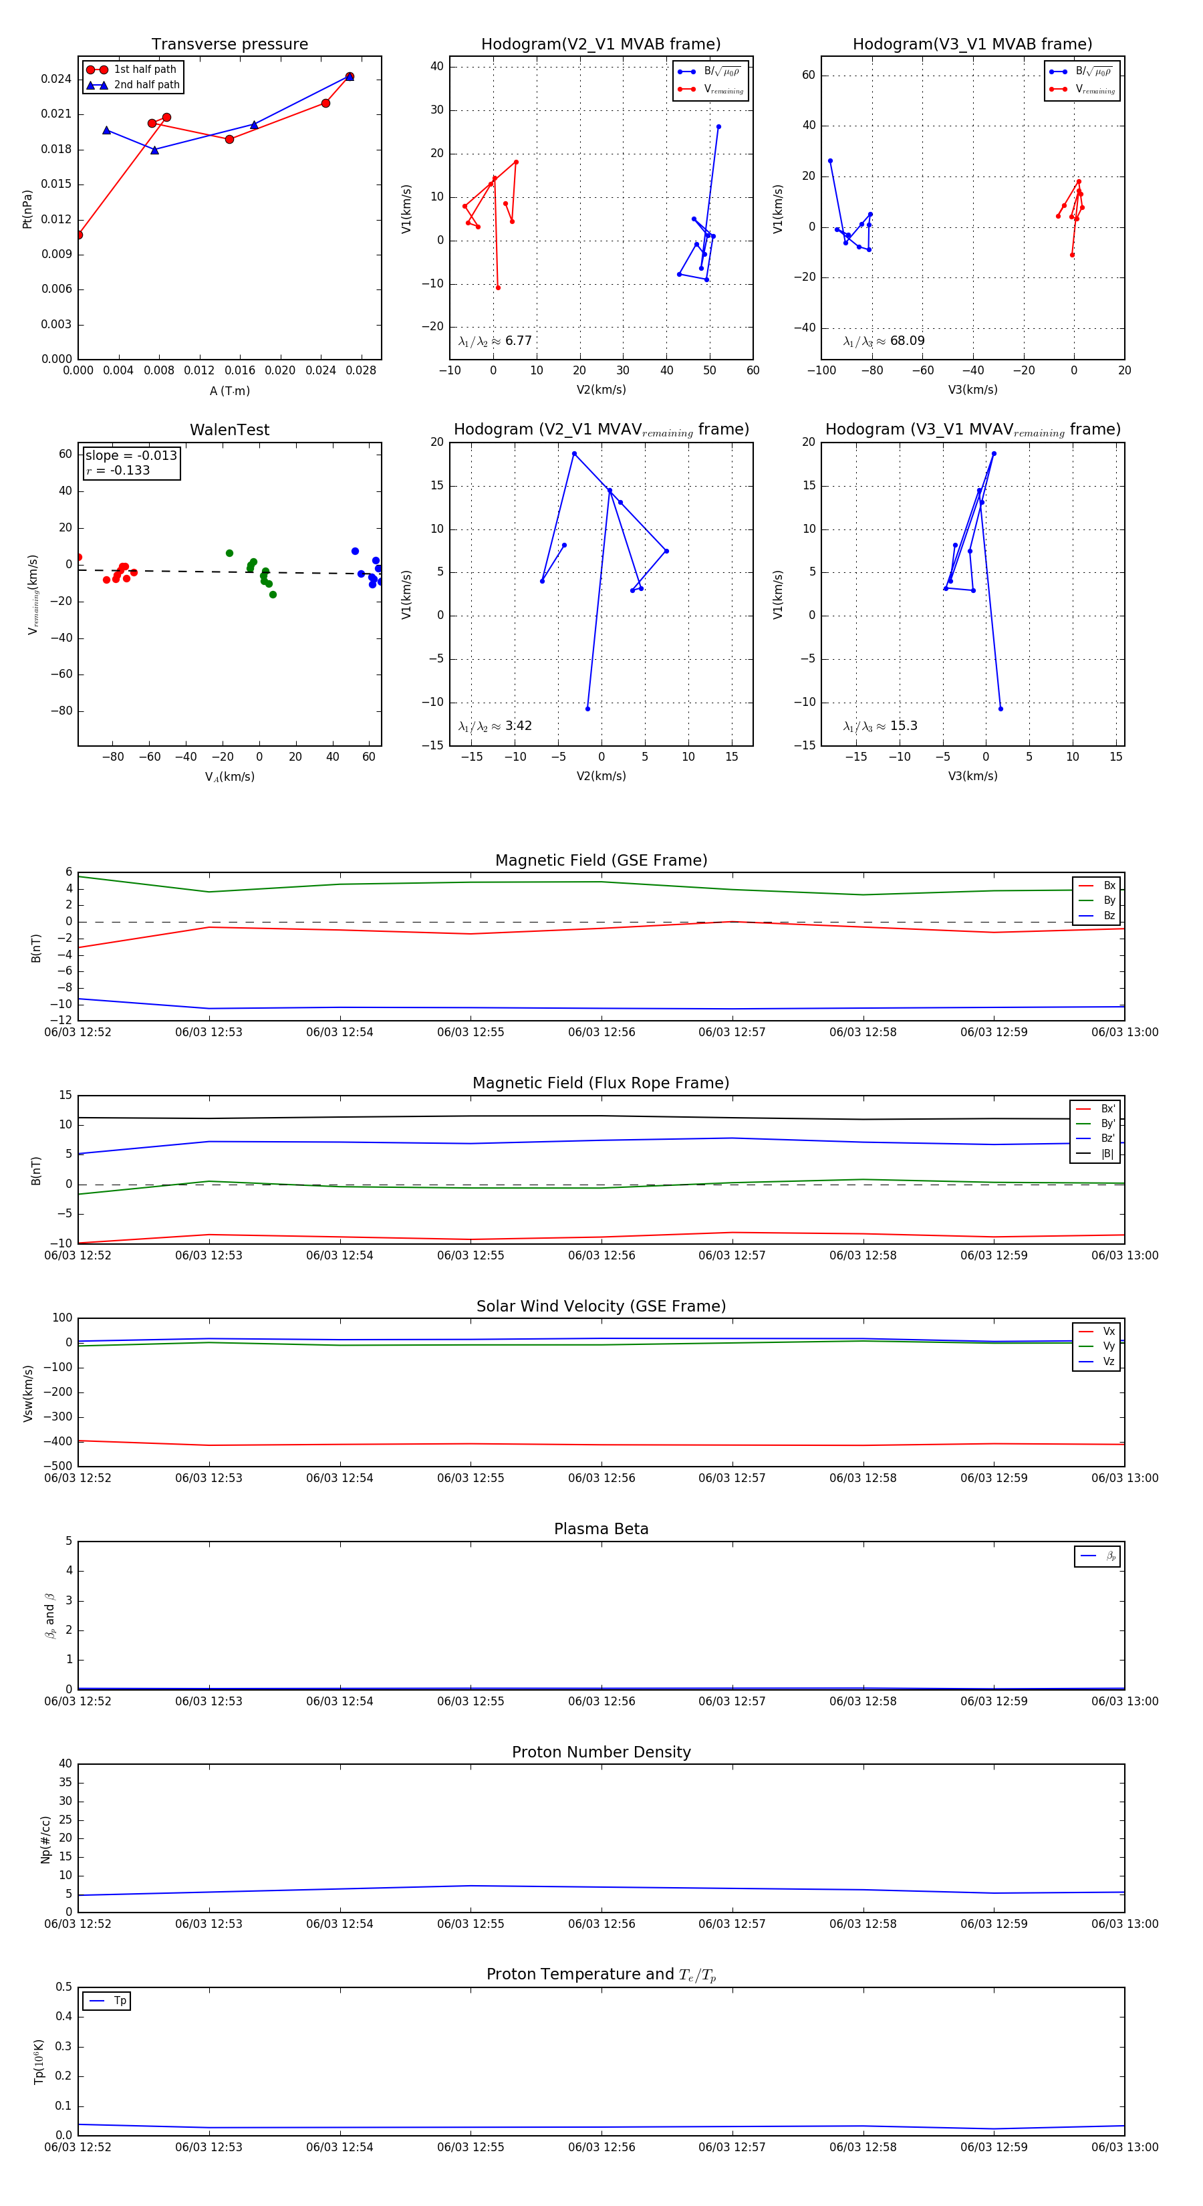1203x2206 pixels.
Task: Select the βp legend entry in Plasma Beta
Action: tap(1097, 1556)
